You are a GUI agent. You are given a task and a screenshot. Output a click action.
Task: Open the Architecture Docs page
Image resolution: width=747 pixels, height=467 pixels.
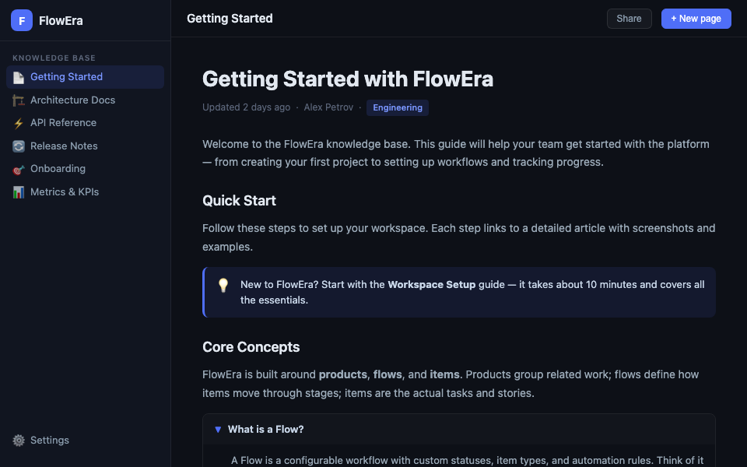pos(72,100)
